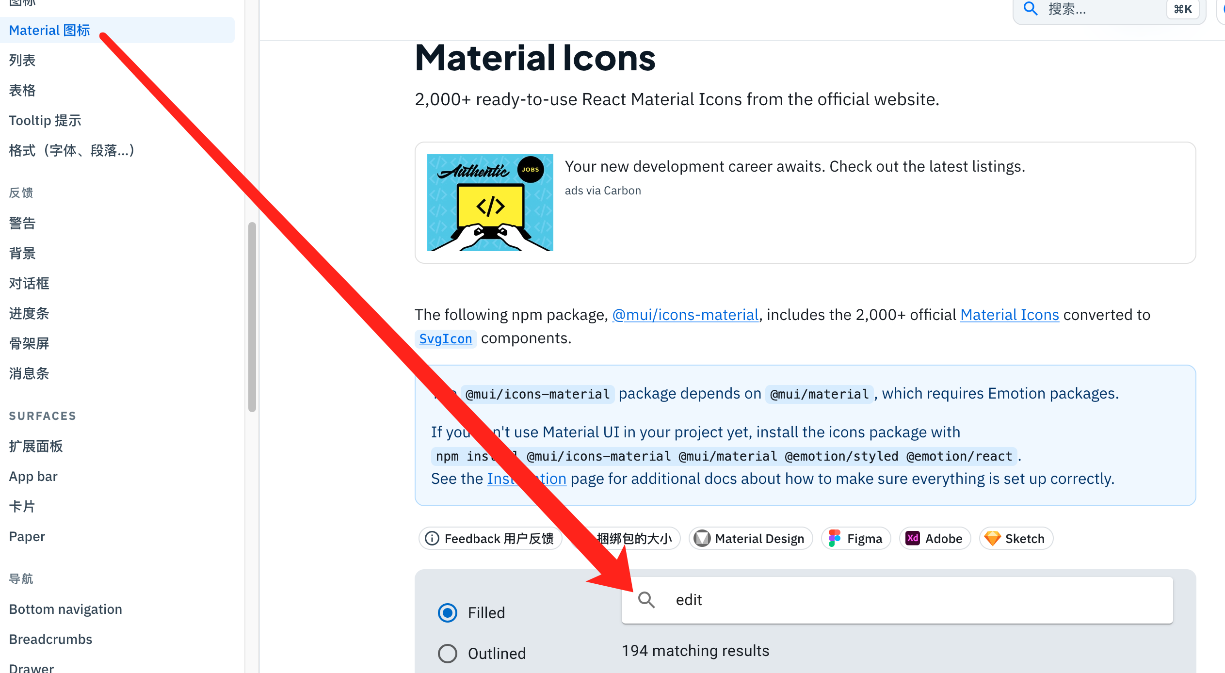Select the Outlined icon style
The width and height of the screenshot is (1225, 673).
point(447,653)
